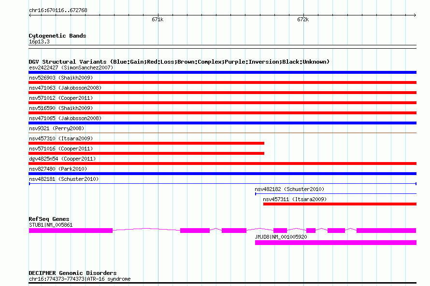
Task: Open variant nsv526903 (Shaikh2009) label
Action: coord(61,78)
